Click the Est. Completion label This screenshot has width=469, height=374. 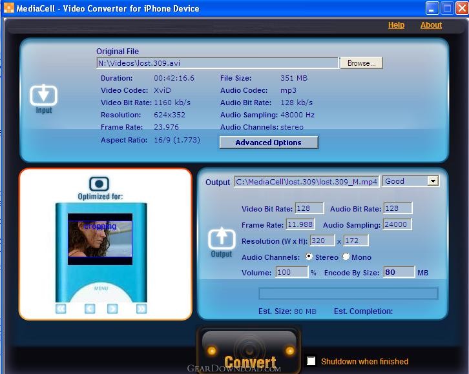(x=364, y=311)
